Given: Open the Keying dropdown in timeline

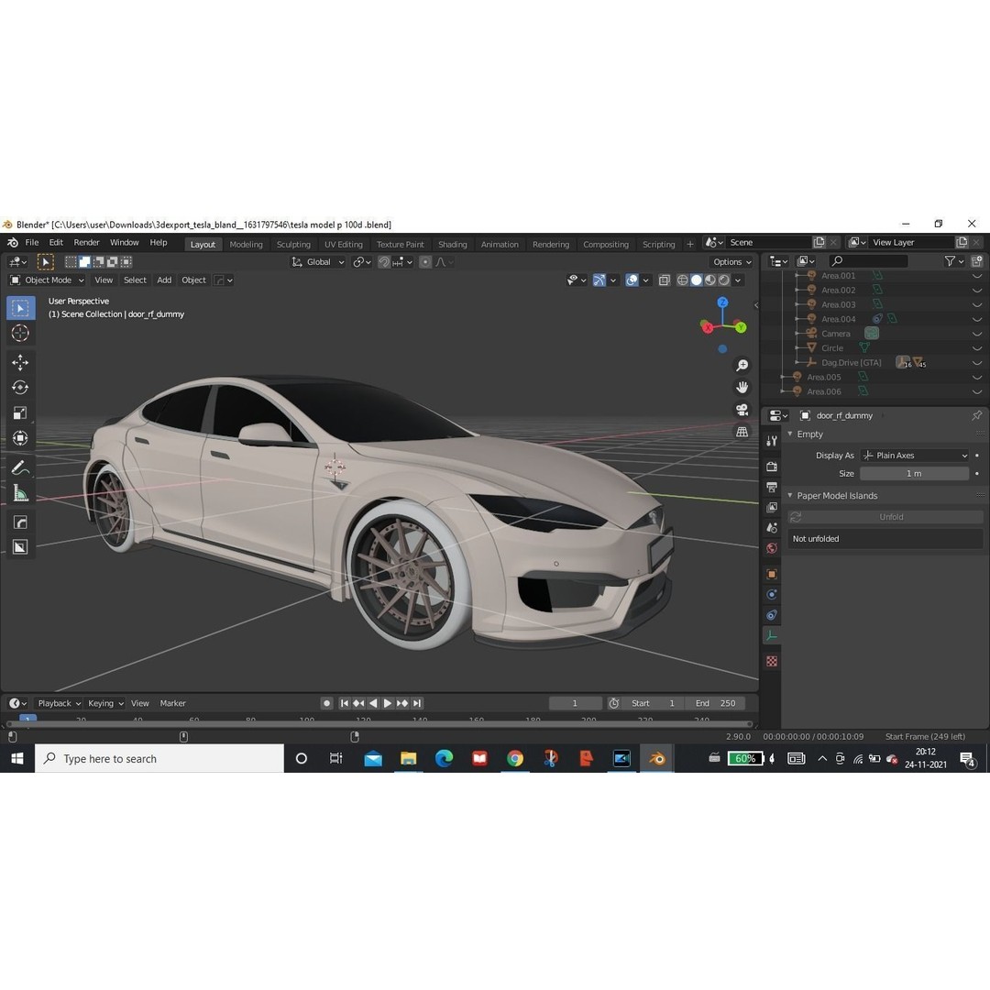Looking at the screenshot, I should (x=105, y=703).
